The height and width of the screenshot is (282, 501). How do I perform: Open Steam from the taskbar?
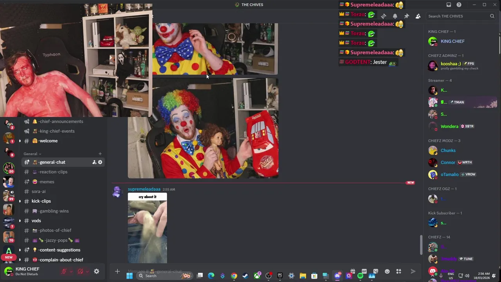point(245,276)
